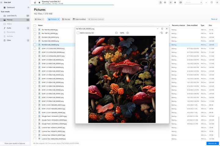This screenshot has height=146, width=220.
Task: Open the Show dropdown
Action: tap(39, 19)
